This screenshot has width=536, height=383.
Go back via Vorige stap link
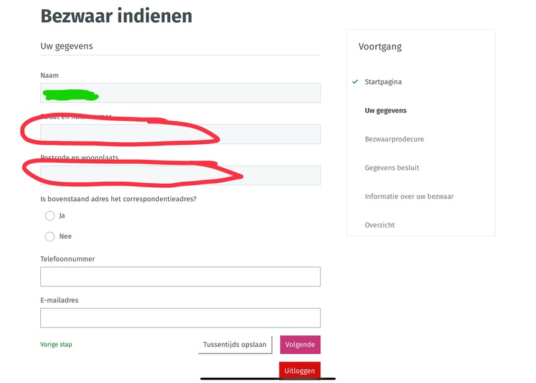56,344
